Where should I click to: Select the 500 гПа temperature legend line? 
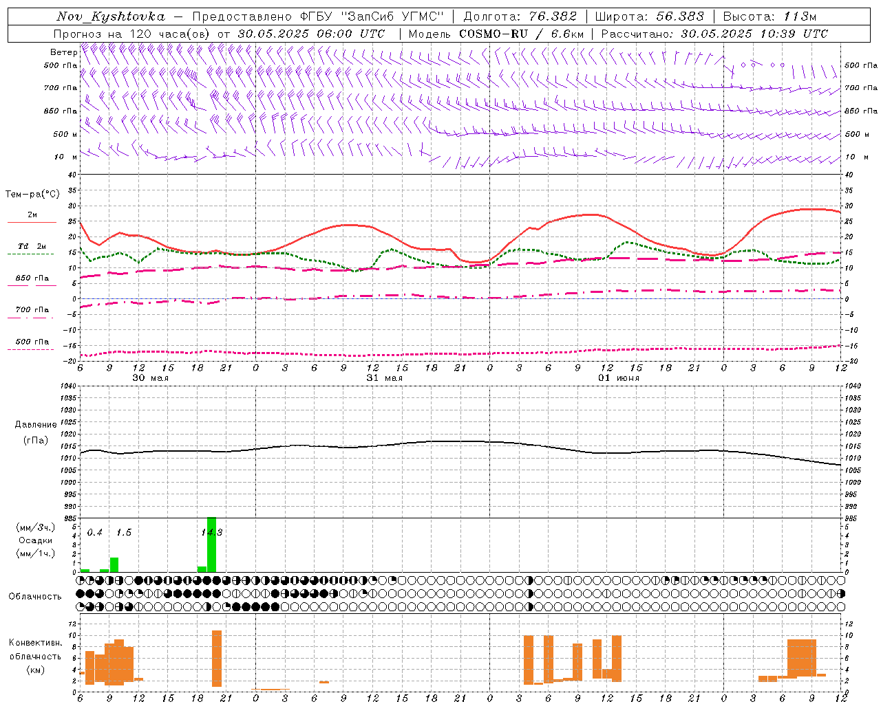point(32,349)
